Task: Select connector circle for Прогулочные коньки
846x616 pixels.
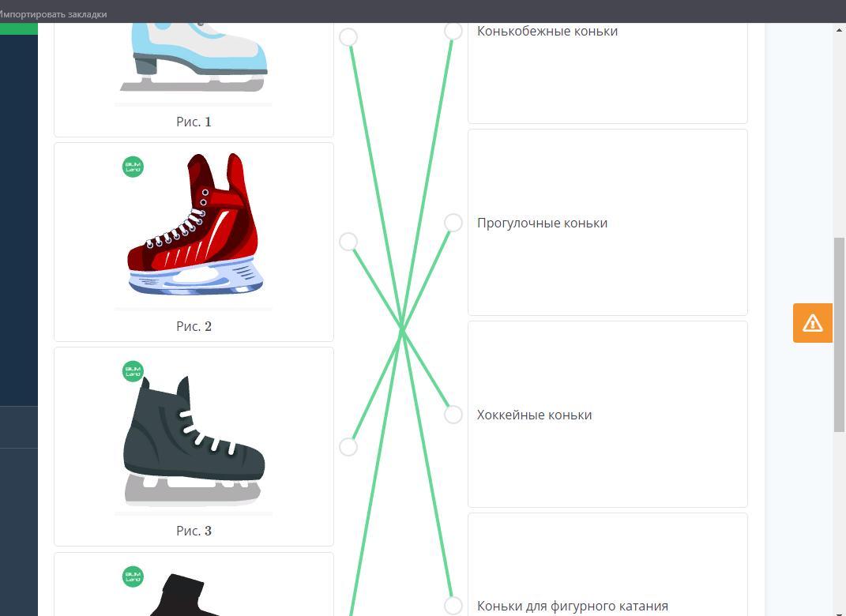Action: [453, 223]
